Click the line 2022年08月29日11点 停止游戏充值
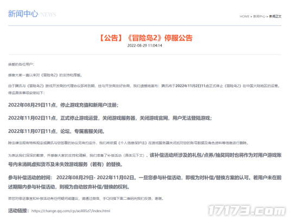 coord(63,105)
